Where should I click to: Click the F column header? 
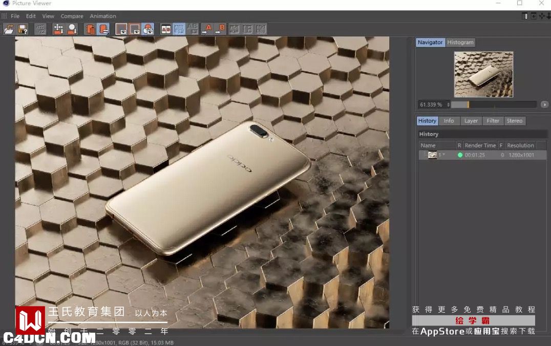pyautogui.click(x=501, y=145)
